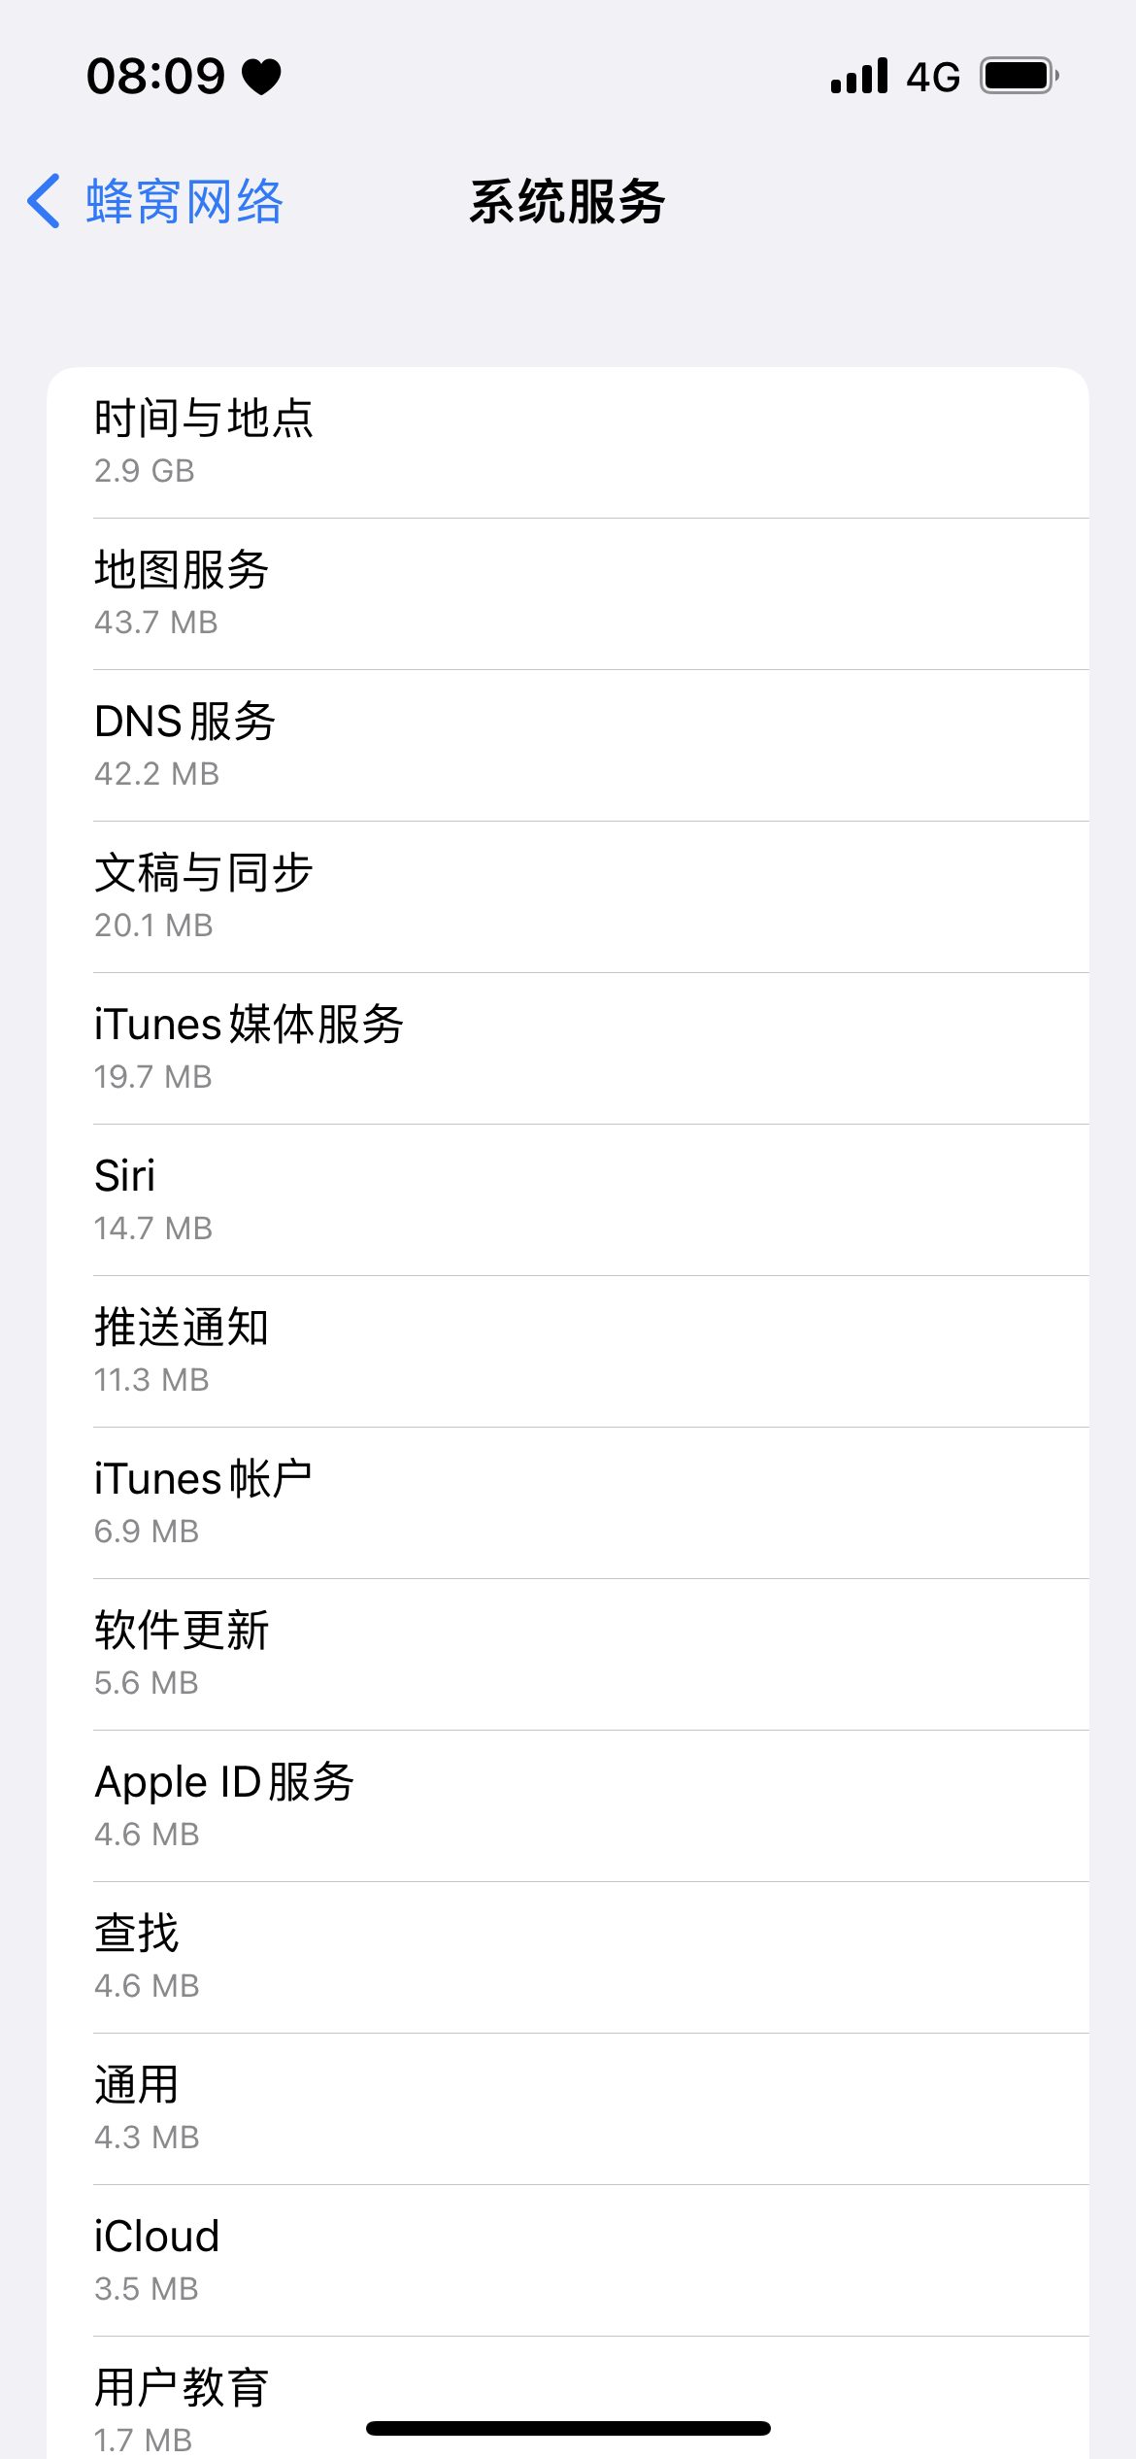This screenshot has width=1136, height=2459.
Task: Open the 文稿与同步 item
Action: tap(568, 897)
